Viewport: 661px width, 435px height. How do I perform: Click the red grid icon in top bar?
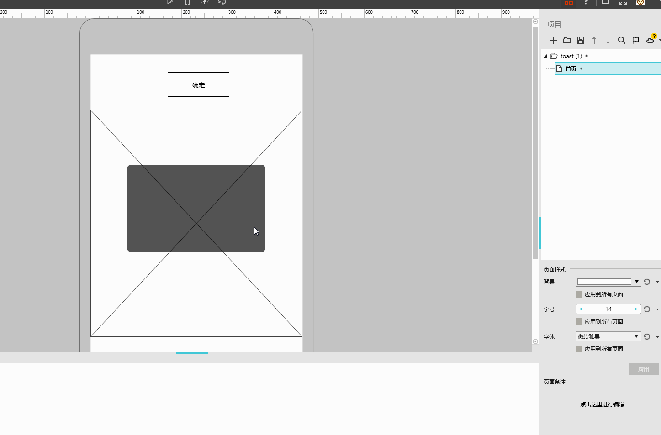click(568, 2)
